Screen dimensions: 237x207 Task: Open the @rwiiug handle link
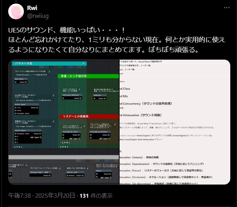[38, 16]
